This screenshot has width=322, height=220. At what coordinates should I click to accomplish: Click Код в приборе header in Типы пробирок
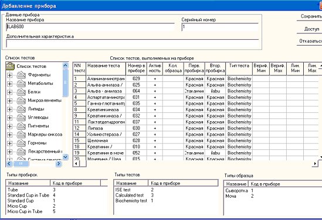pos(75,183)
